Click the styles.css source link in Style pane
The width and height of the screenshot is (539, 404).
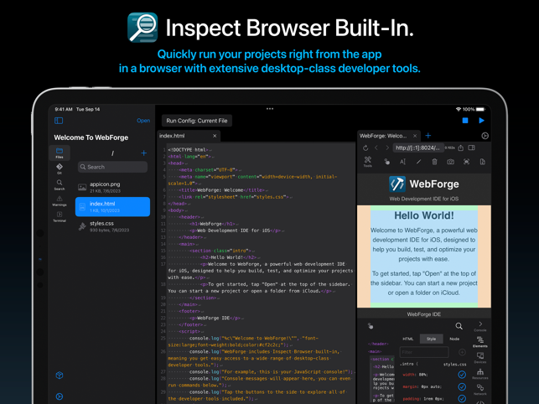pos(454,364)
